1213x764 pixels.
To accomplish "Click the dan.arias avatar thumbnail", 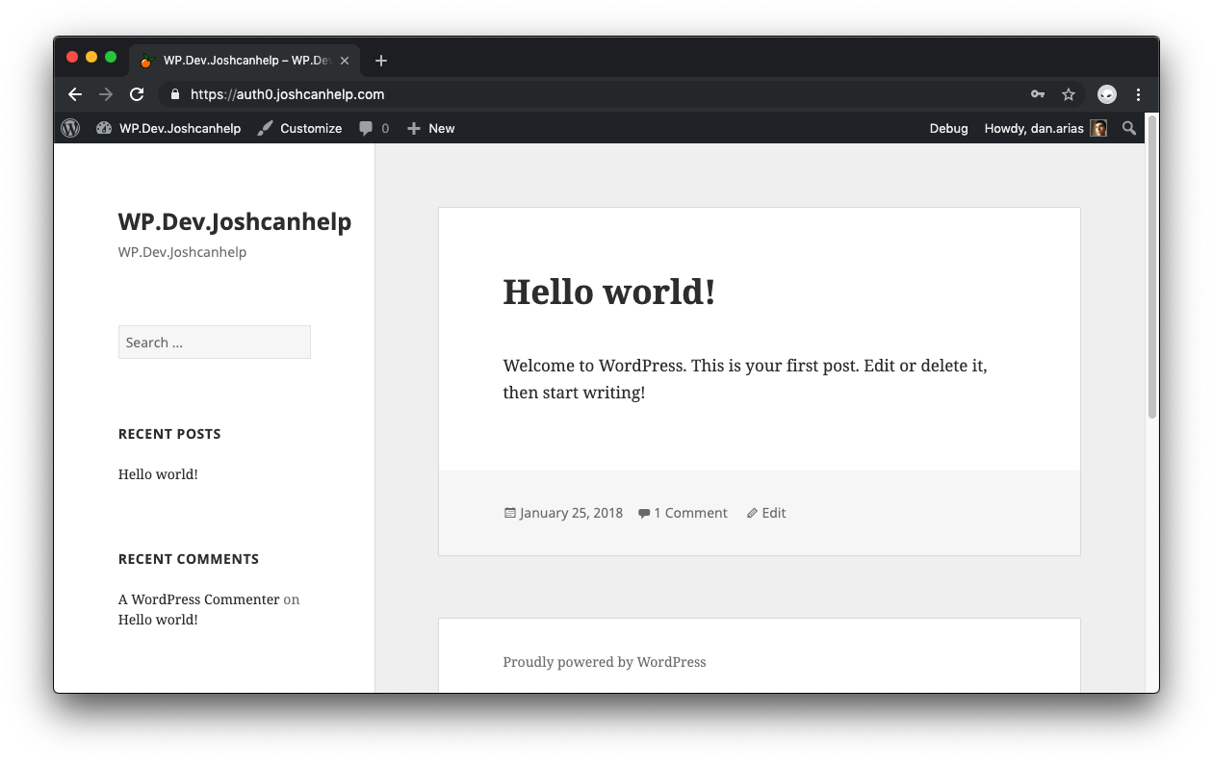I will [1098, 128].
